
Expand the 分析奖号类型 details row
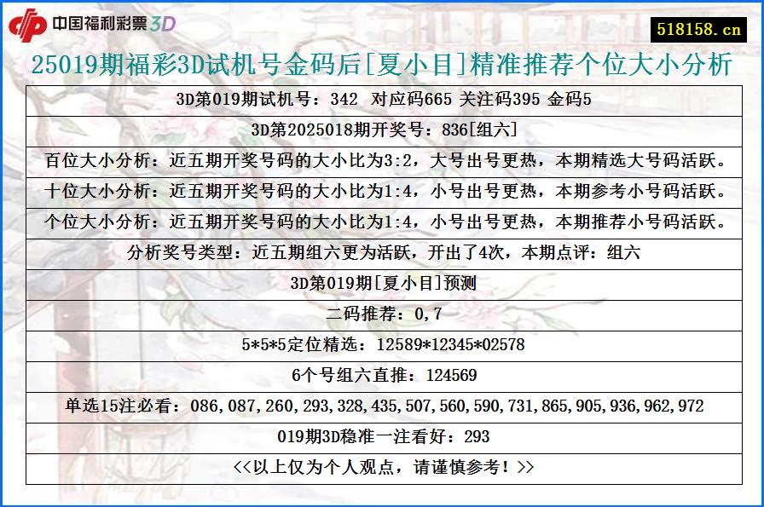click(x=382, y=251)
